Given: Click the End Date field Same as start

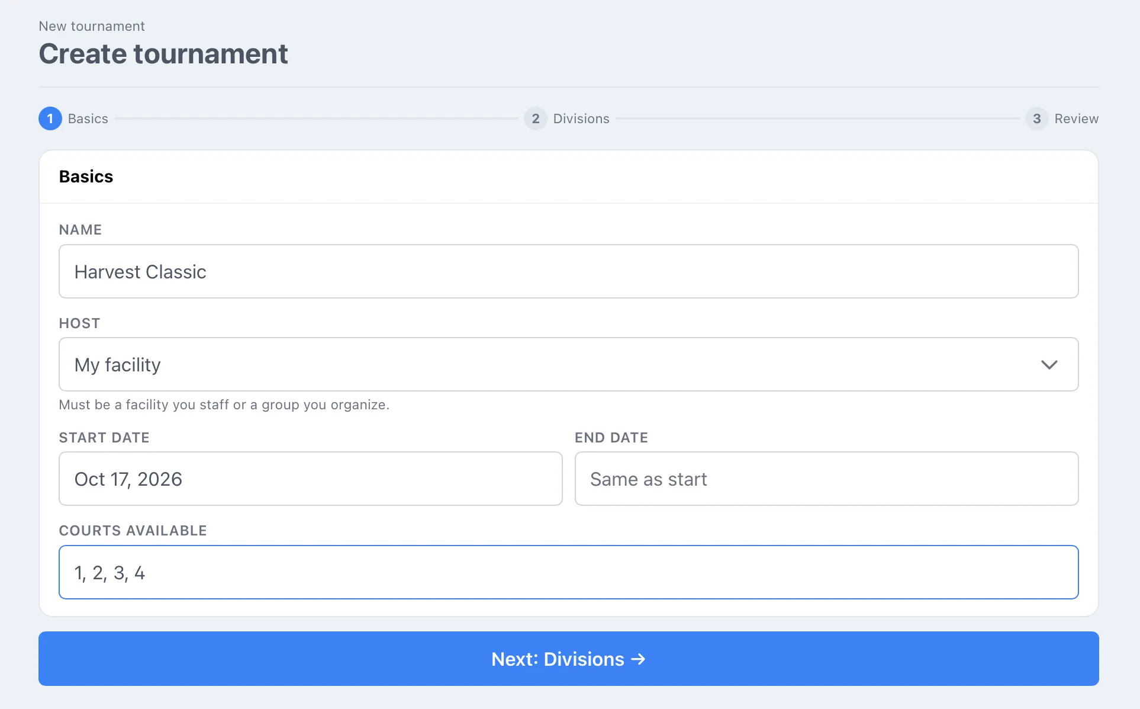Looking at the screenshot, I should click(x=827, y=479).
